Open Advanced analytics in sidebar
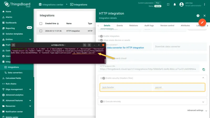The height and width of the screenshot is (118, 210). (14, 95)
